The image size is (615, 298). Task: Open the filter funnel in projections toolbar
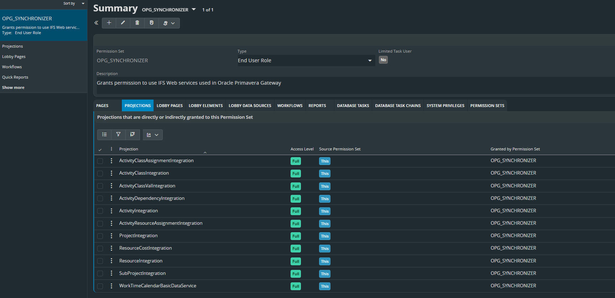click(x=118, y=134)
